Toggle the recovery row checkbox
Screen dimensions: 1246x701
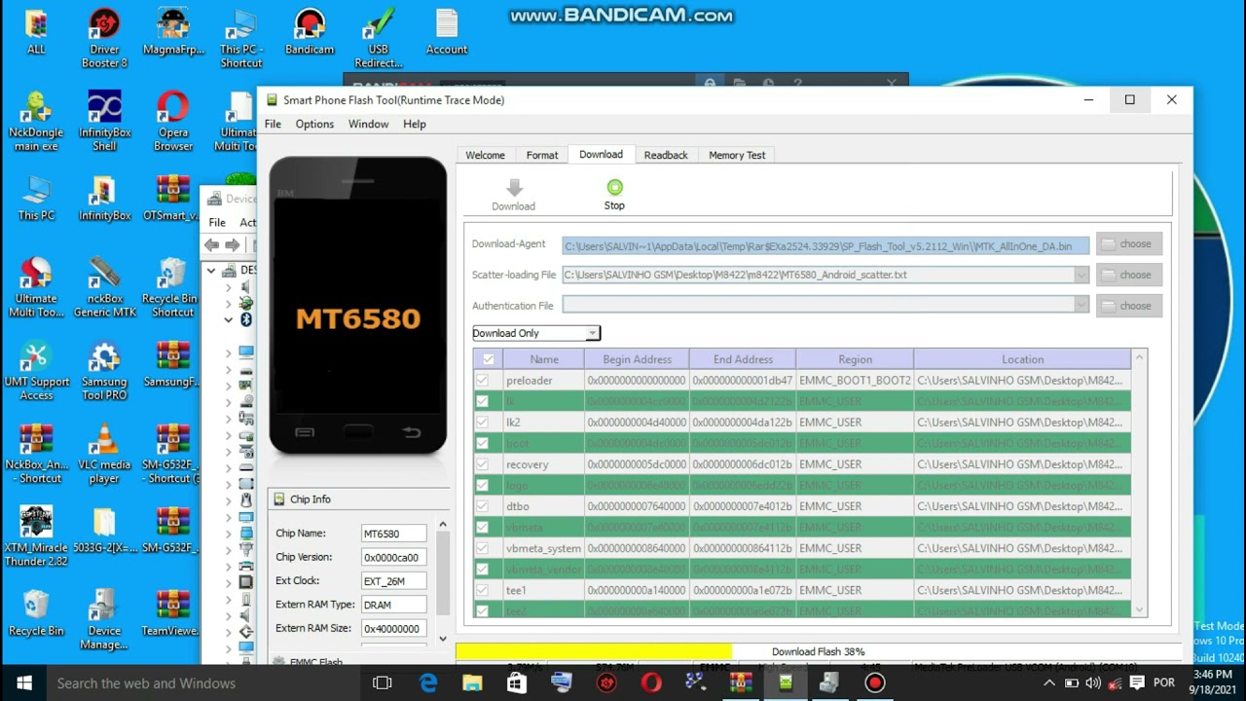tap(482, 464)
